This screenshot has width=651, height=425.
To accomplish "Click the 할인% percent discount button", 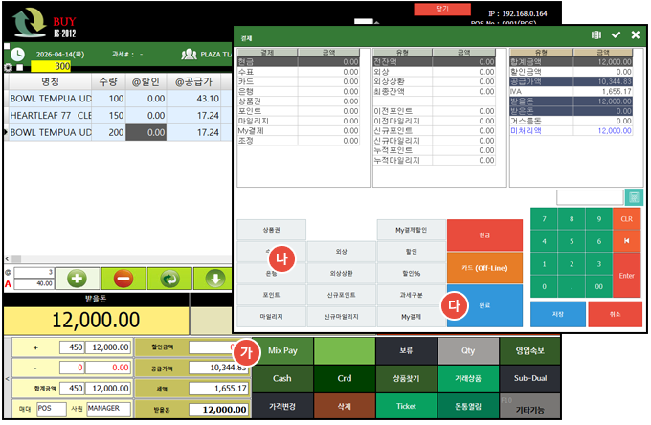I will coord(411,273).
